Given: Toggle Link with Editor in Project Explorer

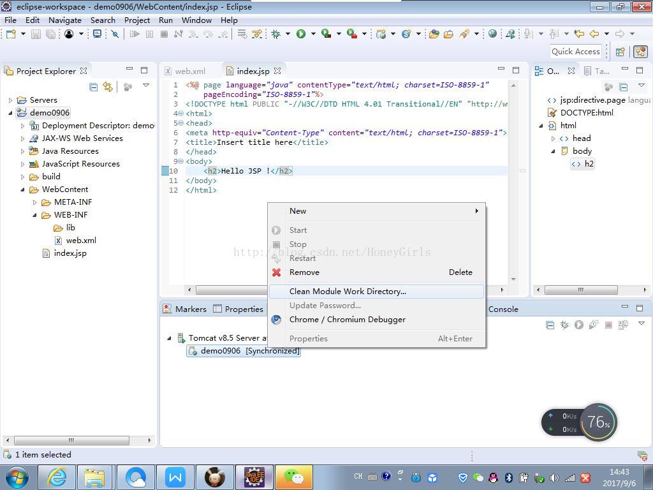Looking at the screenshot, I should tap(108, 86).
